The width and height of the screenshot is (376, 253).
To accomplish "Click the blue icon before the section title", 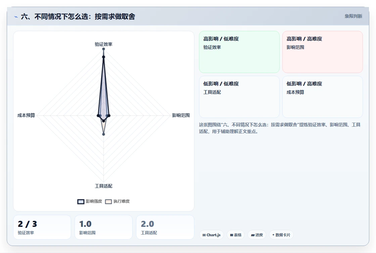I will (x=16, y=17).
